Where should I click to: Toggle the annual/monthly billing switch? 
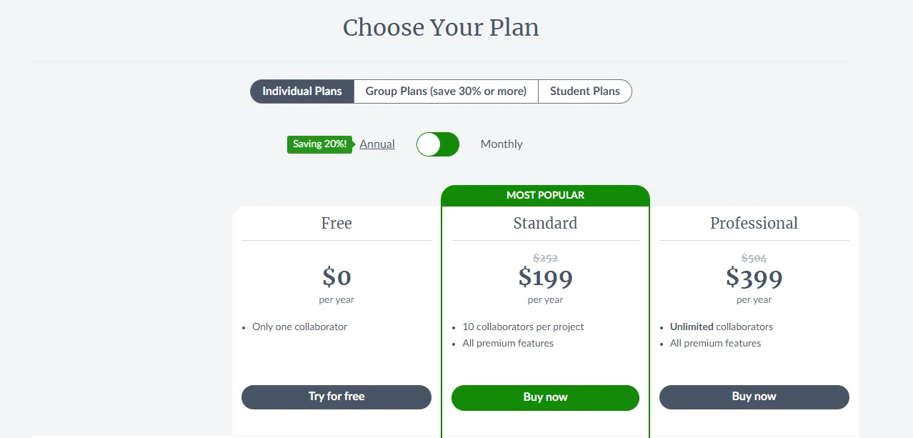[x=438, y=144]
